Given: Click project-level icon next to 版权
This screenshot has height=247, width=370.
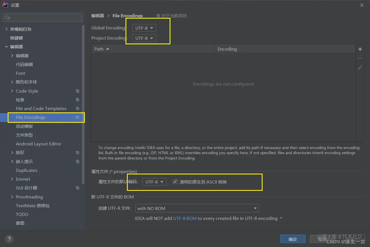Looking at the screenshot, I should click(77, 152).
